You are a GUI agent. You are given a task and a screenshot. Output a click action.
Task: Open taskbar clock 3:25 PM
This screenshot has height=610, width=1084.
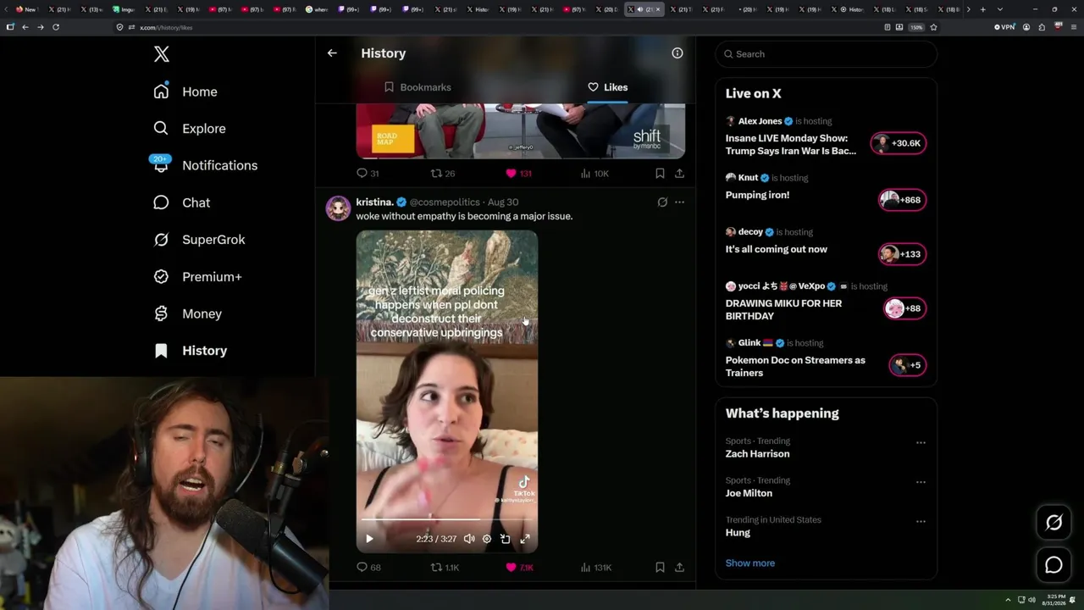pyautogui.click(x=1054, y=600)
